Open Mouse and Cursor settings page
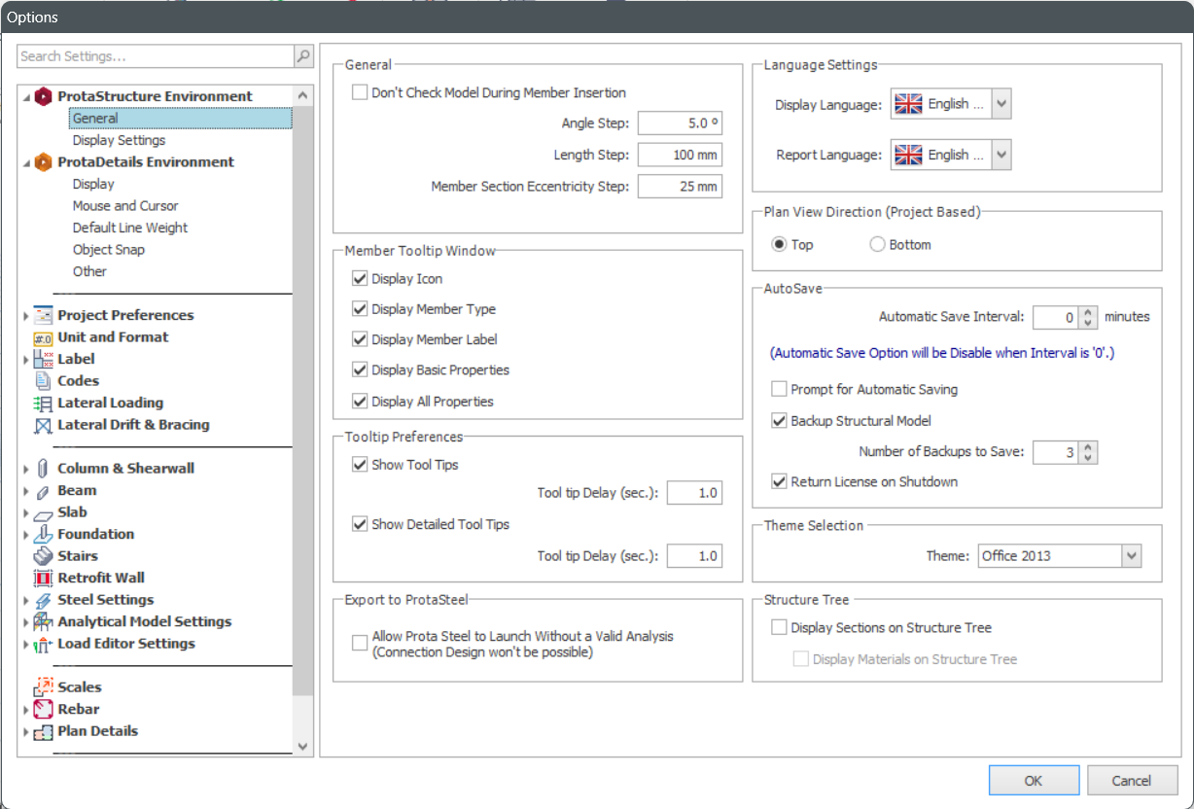The width and height of the screenshot is (1194, 809). coord(124,206)
